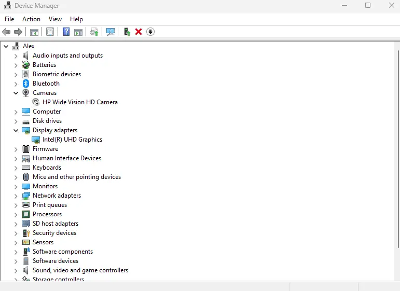Select the Network adapters label
This screenshot has height=291, width=400.
[57, 196]
